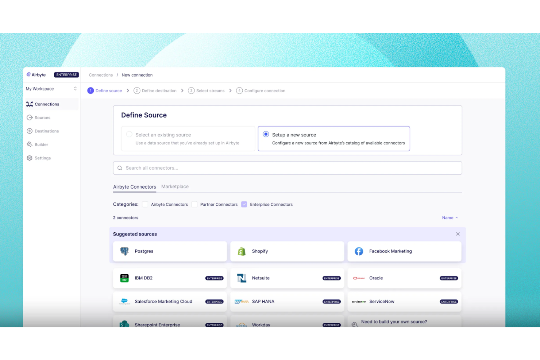Select the Shopify connector
This screenshot has width=540, height=360.
click(x=287, y=251)
